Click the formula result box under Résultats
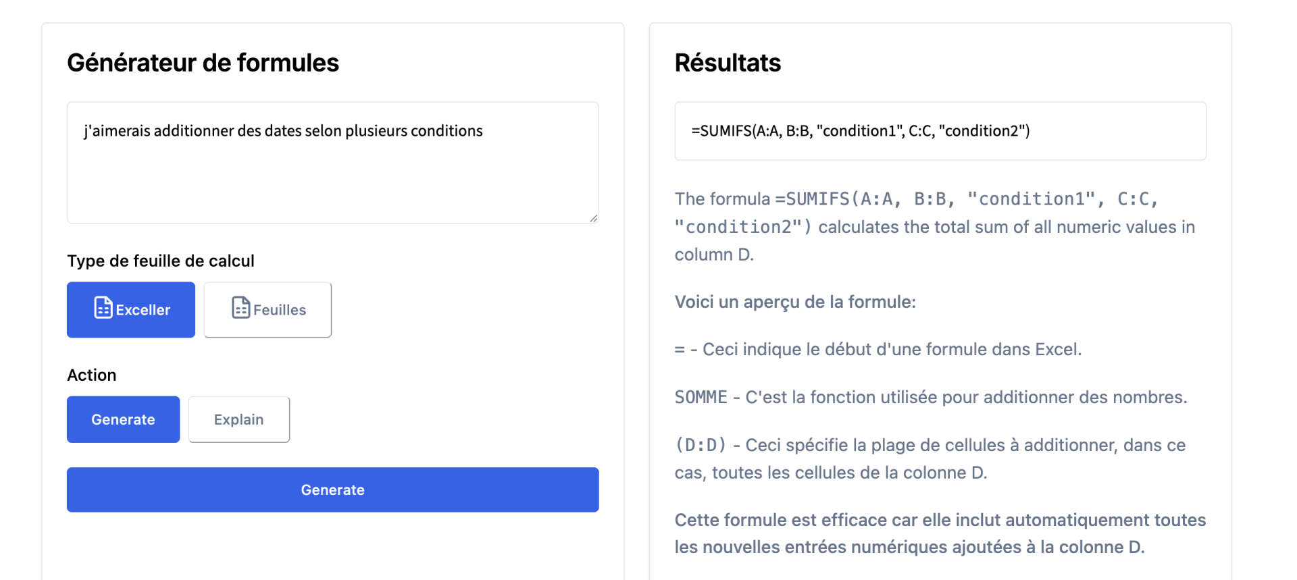This screenshot has height=580, width=1297. coord(940,130)
